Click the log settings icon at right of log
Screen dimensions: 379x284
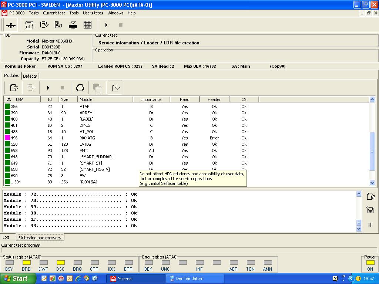[370, 196]
